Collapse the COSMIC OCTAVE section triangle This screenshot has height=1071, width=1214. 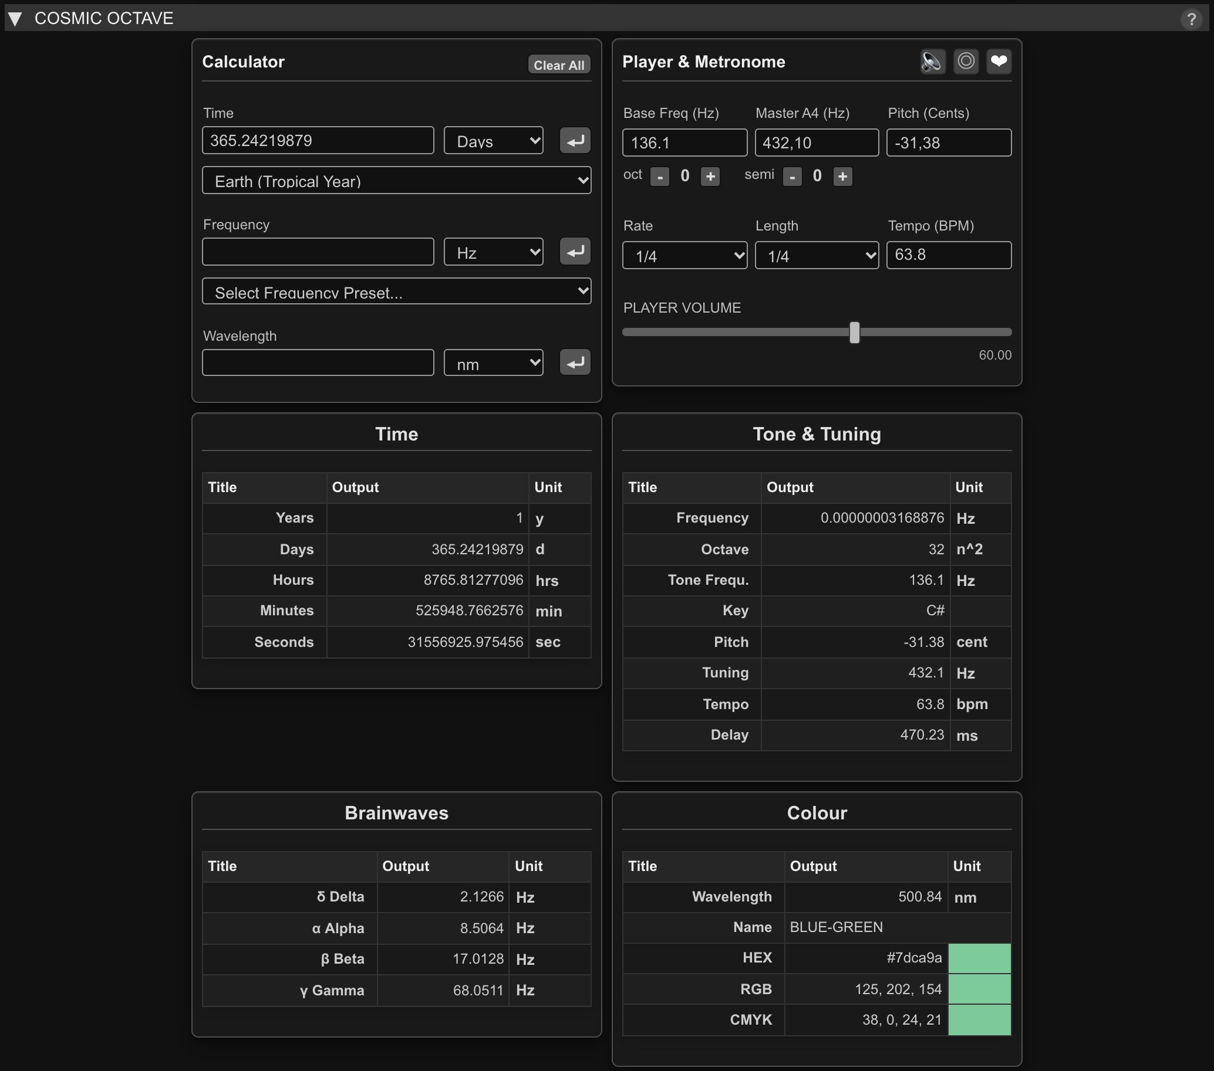[x=15, y=19]
